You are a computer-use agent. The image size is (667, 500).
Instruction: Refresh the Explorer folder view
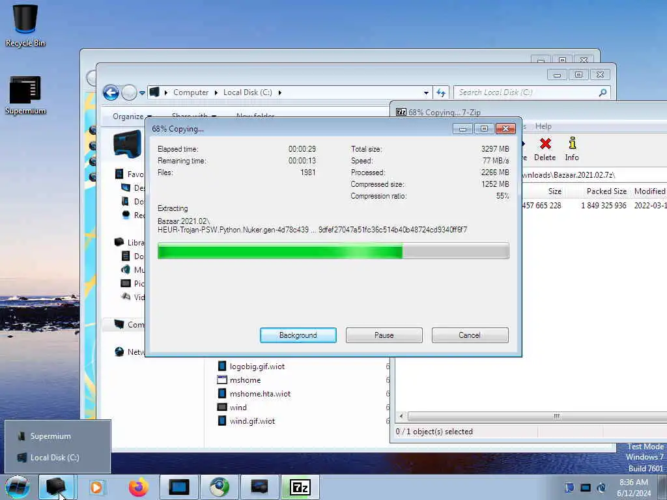point(441,92)
